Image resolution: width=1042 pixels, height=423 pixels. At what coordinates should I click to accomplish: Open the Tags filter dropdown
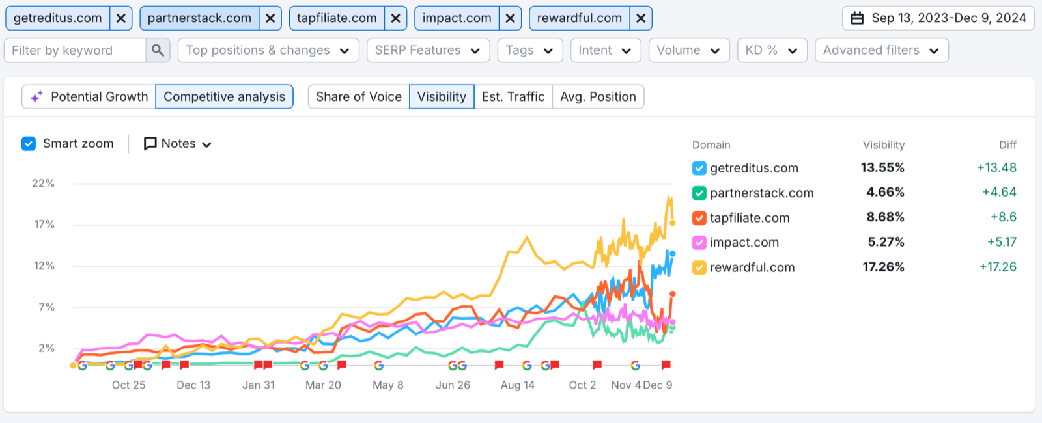pyautogui.click(x=529, y=50)
